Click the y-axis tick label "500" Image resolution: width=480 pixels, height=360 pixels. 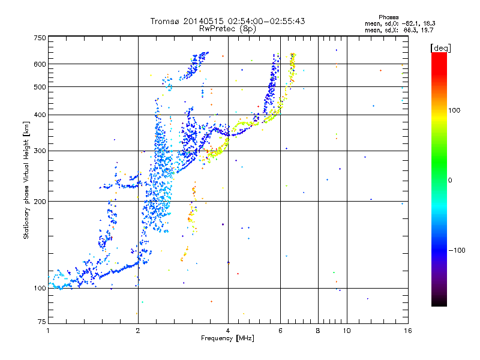[40, 87]
